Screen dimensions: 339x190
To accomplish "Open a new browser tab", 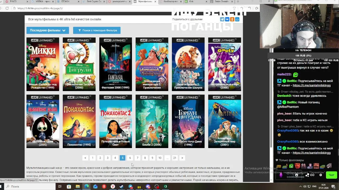I will tap(238, 2).
